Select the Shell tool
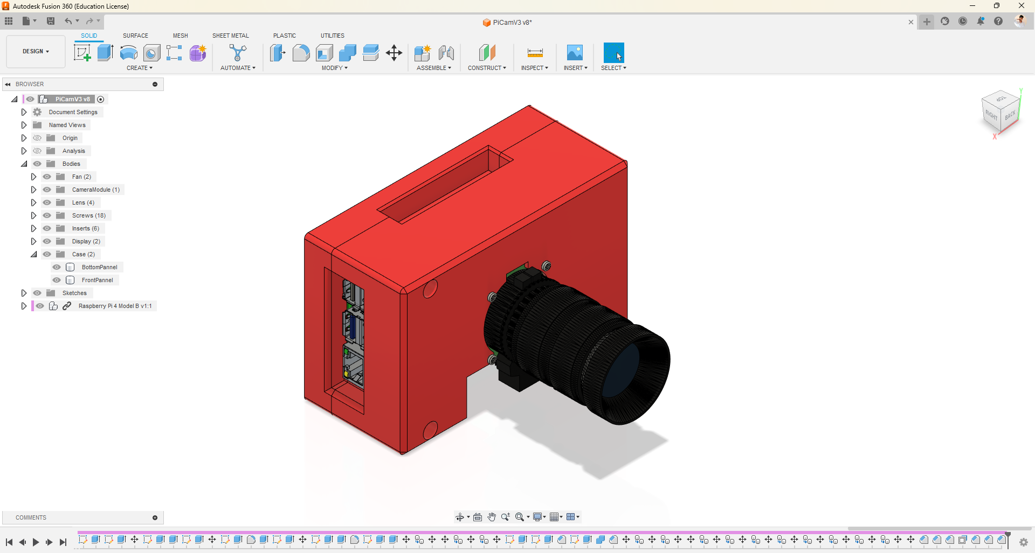Viewport: 1035px width, 553px height. point(325,53)
